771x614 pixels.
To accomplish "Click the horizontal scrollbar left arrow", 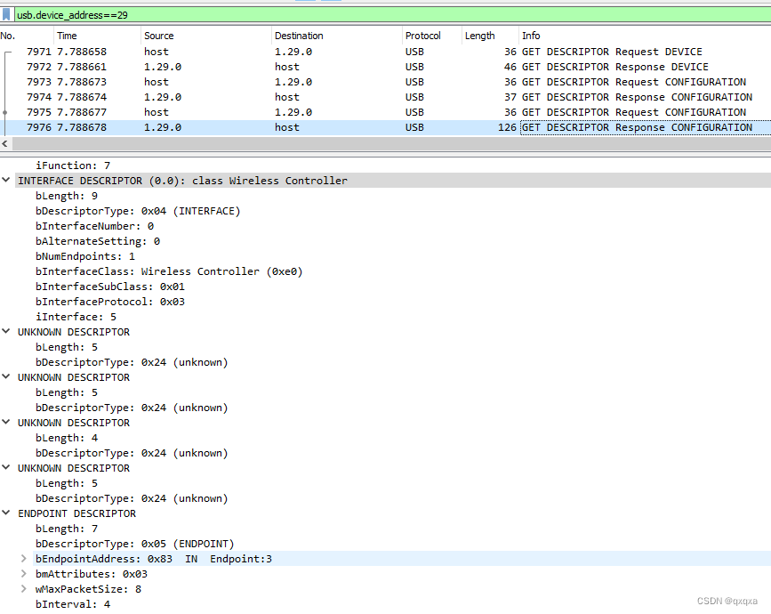I will tap(5, 143).
